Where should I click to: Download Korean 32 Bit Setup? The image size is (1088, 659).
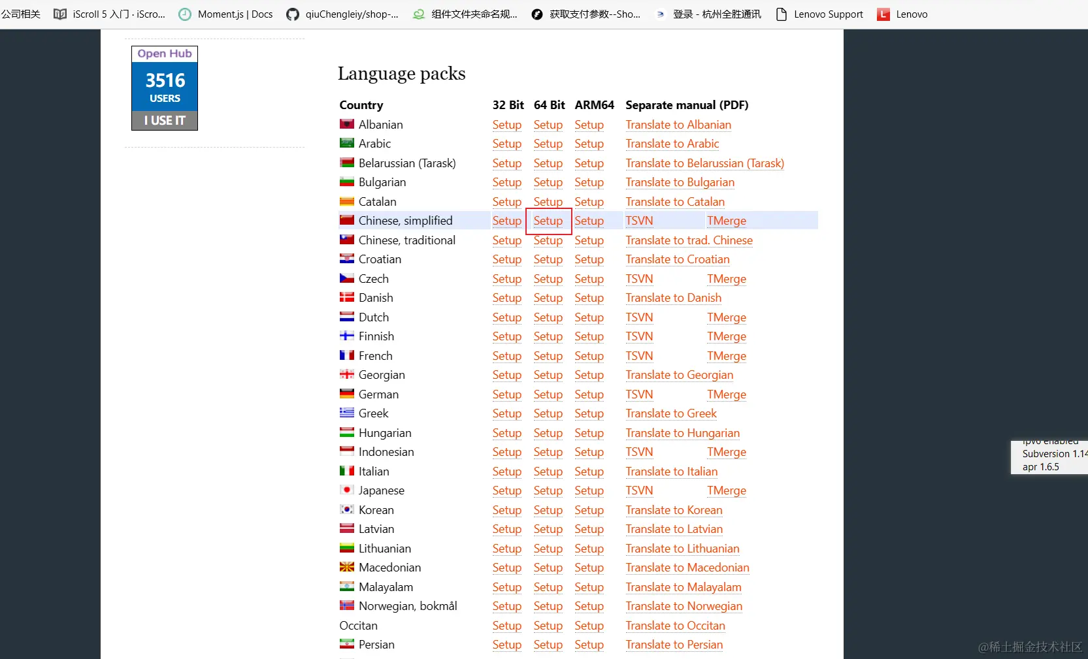point(507,510)
